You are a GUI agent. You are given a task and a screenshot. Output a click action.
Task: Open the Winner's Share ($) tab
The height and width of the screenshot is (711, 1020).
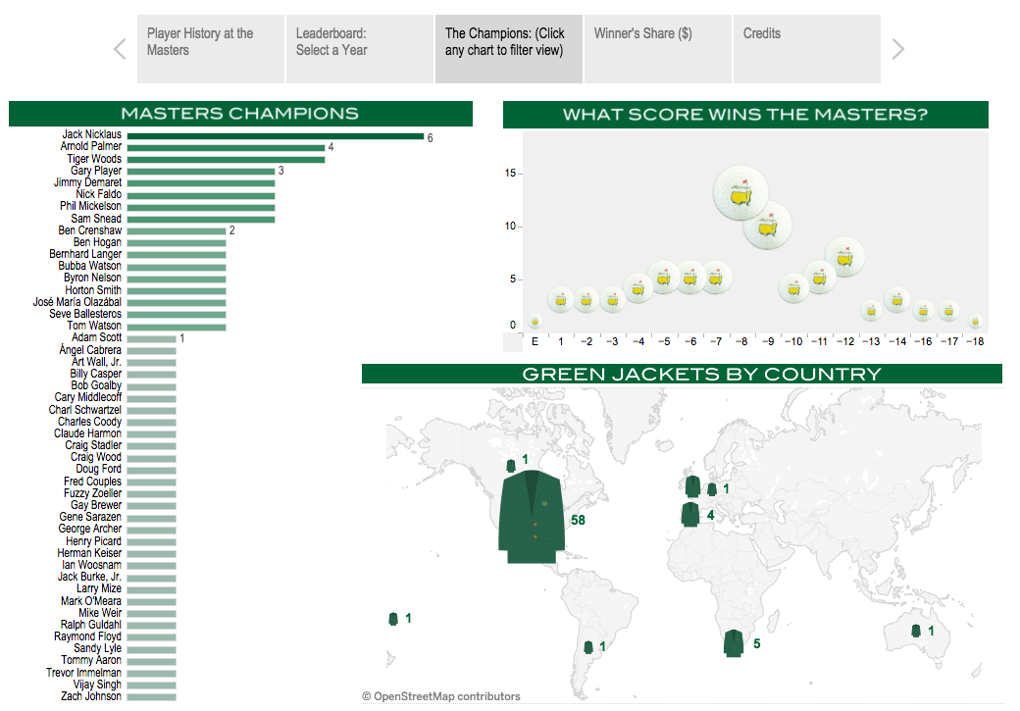658,49
